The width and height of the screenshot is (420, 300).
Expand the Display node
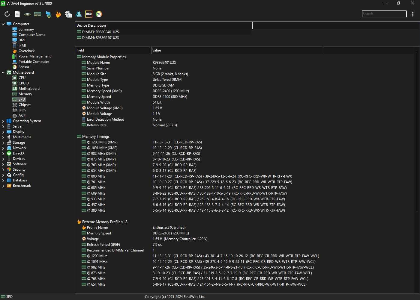[3, 132]
